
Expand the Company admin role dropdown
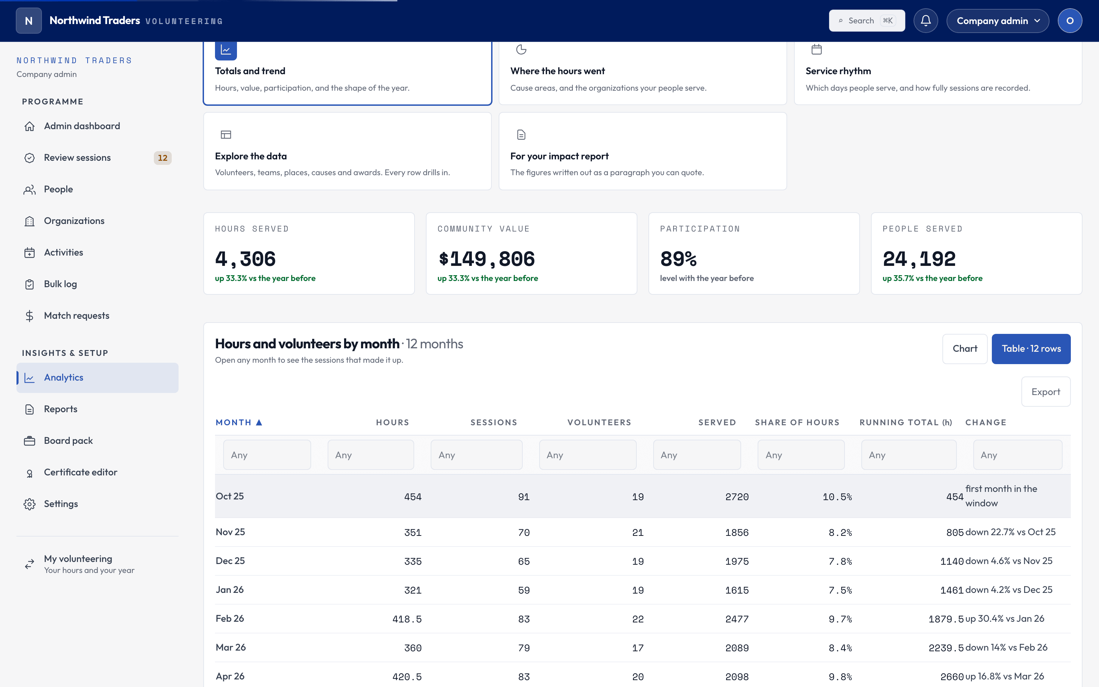click(997, 21)
